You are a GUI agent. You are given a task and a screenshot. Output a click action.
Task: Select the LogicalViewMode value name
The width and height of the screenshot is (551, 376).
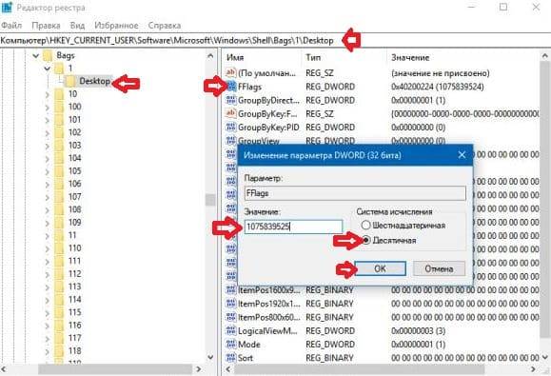click(x=267, y=330)
